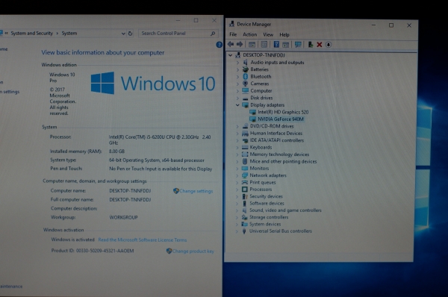This screenshot has height=297, width=448.
Task: Expand the Network adapters node
Action: pyautogui.click(x=237, y=175)
